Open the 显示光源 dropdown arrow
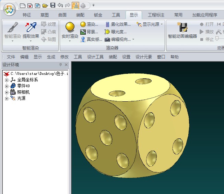 [162, 24]
